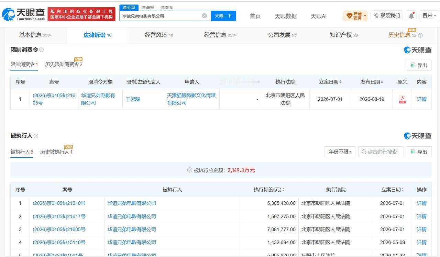Click 北京市朝阳区人民法院 in 限制消费令 row
Screen dimensions: 440x257
click(285, 99)
